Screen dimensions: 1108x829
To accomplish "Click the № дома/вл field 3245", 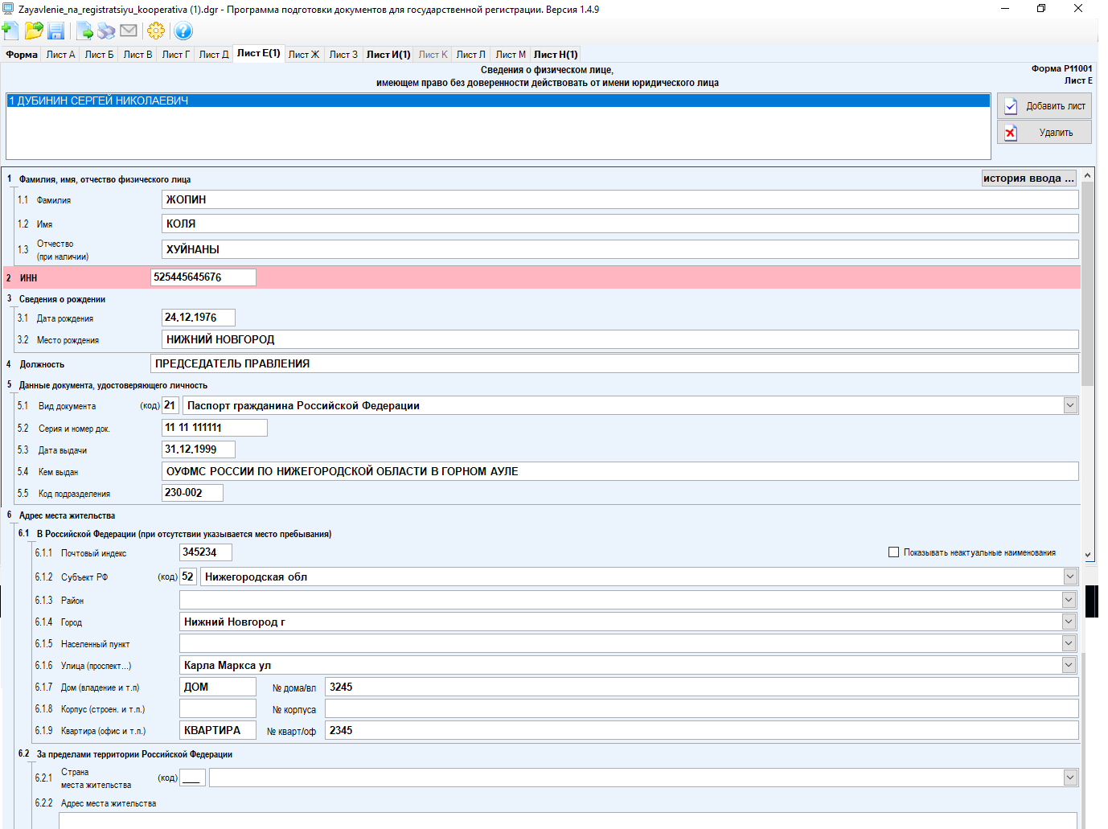I will (702, 687).
